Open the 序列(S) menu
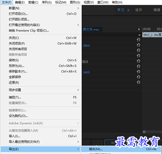 point(47,2)
